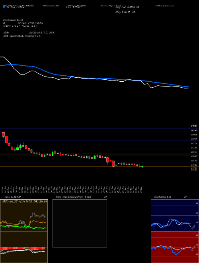
Task: Open the blue Stochastics chart panel
Action: 175,215
